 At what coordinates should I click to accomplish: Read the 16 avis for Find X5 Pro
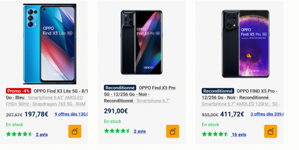click(x=239, y=135)
